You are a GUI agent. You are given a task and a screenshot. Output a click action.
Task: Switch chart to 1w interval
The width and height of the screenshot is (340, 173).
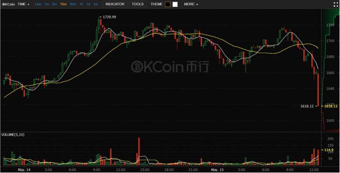95,4
